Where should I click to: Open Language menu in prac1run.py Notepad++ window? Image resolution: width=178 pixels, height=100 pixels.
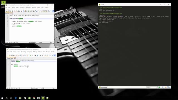(x=29, y=52)
